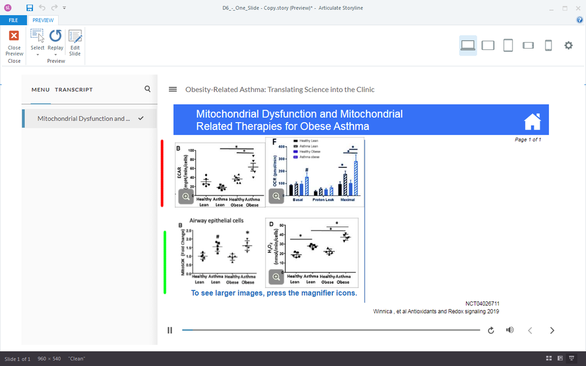The width and height of the screenshot is (586, 366).
Task: Enlarge the ECAR chart with magnifier
Action: (186, 196)
